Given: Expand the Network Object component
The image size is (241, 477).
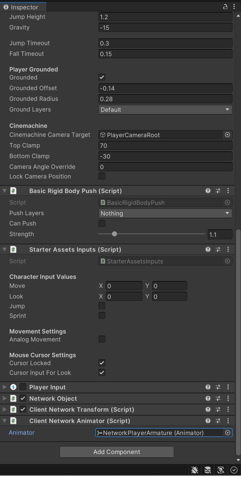Looking at the screenshot, I should click(5, 398).
